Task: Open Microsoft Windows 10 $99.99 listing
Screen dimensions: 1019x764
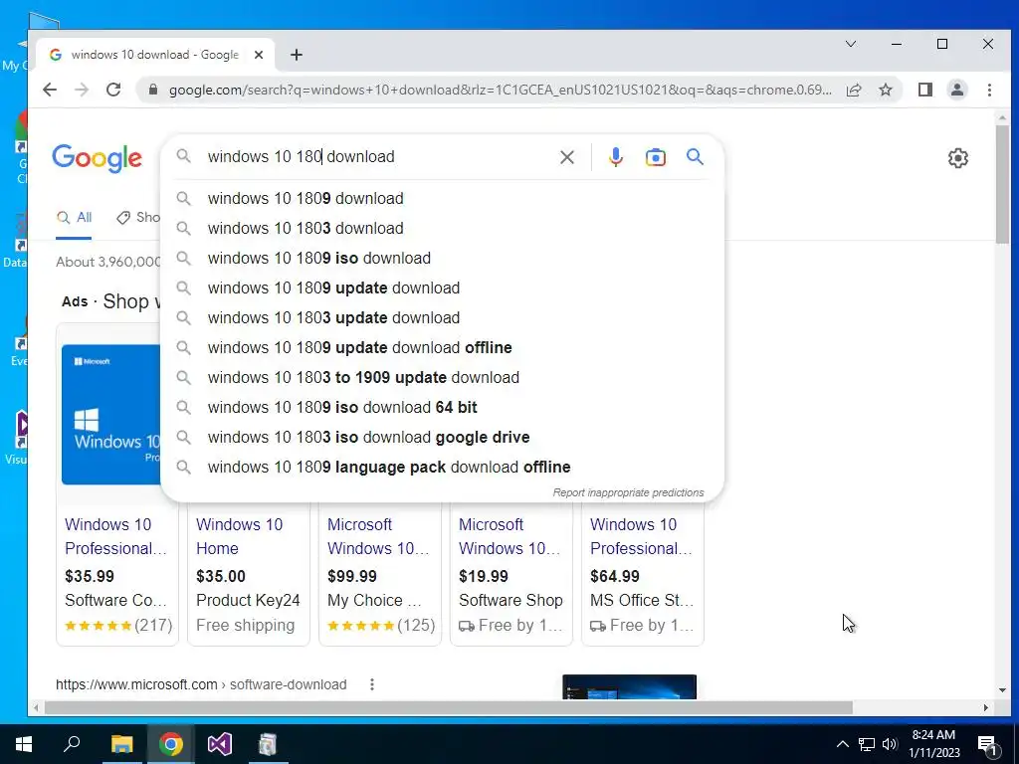Action: pos(378,536)
